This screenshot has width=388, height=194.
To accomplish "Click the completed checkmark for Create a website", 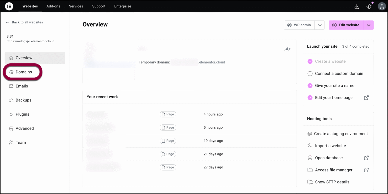I will point(310,61).
